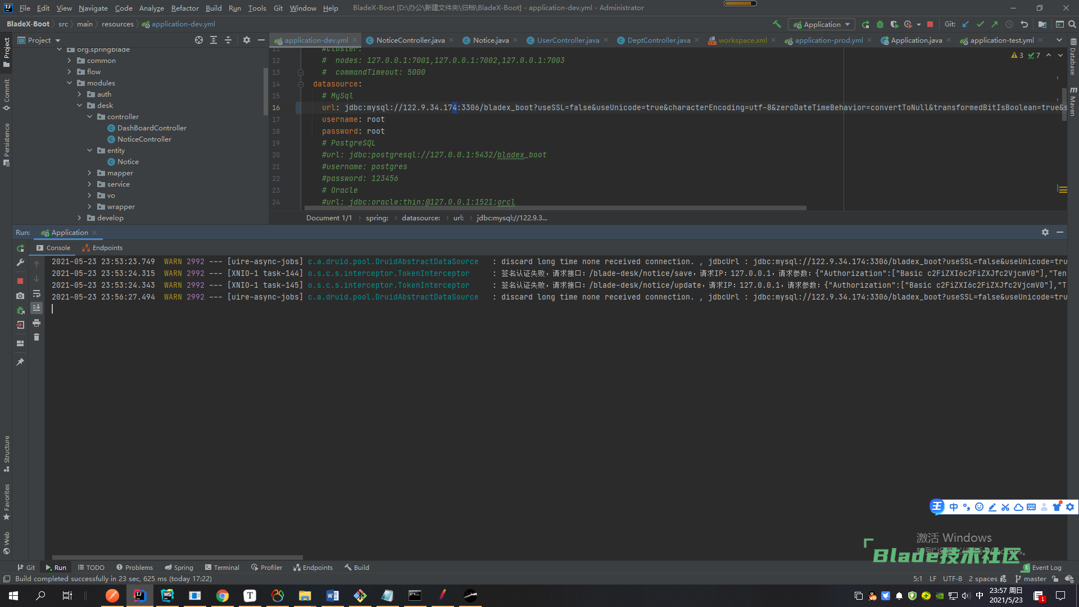The width and height of the screenshot is (1079, 607).
Task: Toggle the Persistence tool window stripe
Action: pyautogui.click(x=6, y=144)
